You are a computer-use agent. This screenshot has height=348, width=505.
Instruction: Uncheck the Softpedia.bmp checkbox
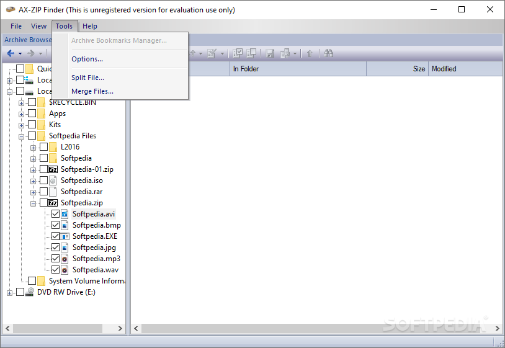click(x=55, y=225)
